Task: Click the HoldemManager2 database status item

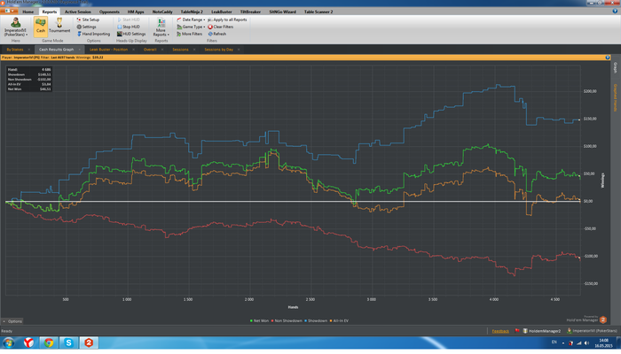Action: click(x=542, y=332)
